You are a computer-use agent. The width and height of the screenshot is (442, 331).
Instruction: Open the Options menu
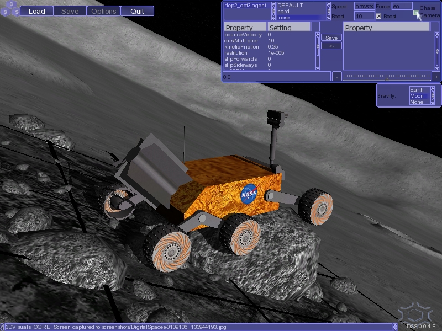click(103, 11)
